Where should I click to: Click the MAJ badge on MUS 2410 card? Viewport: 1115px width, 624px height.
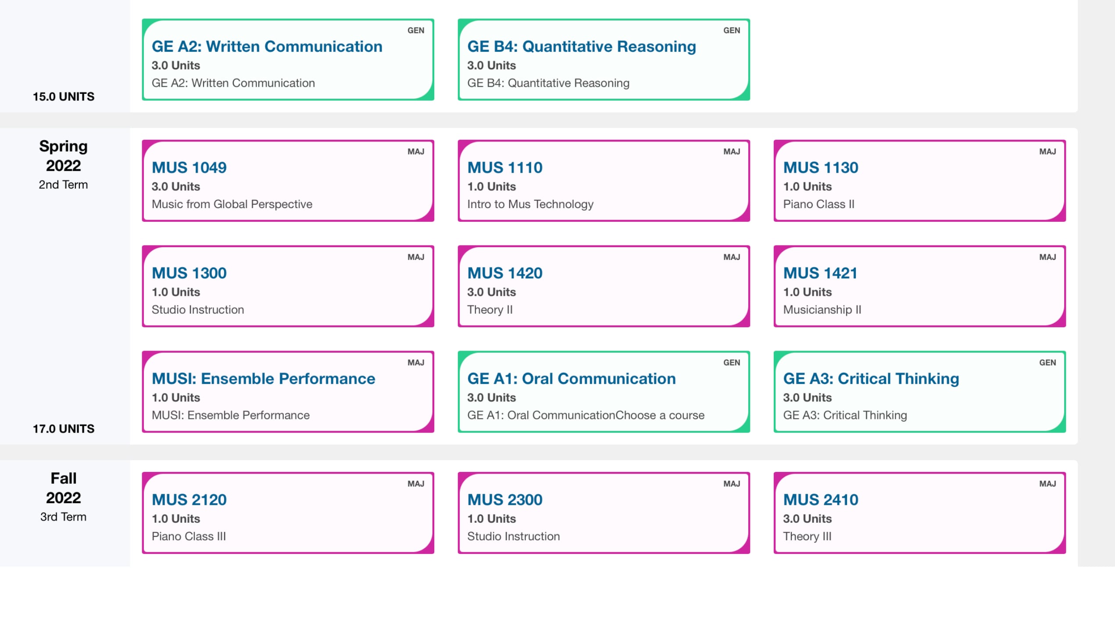1048,483
